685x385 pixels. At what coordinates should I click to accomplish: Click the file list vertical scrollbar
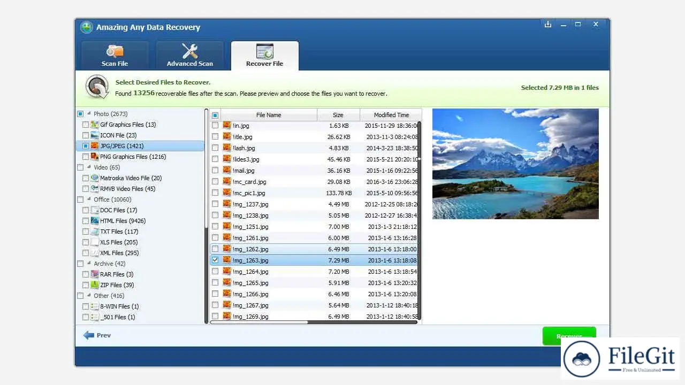pos(420,140)
